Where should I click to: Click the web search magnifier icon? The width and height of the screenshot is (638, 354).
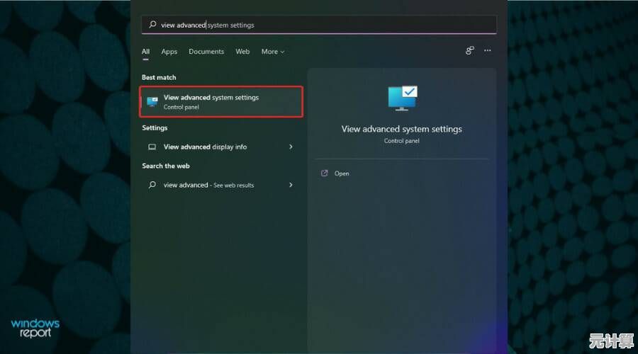click(x=152, y=185)
